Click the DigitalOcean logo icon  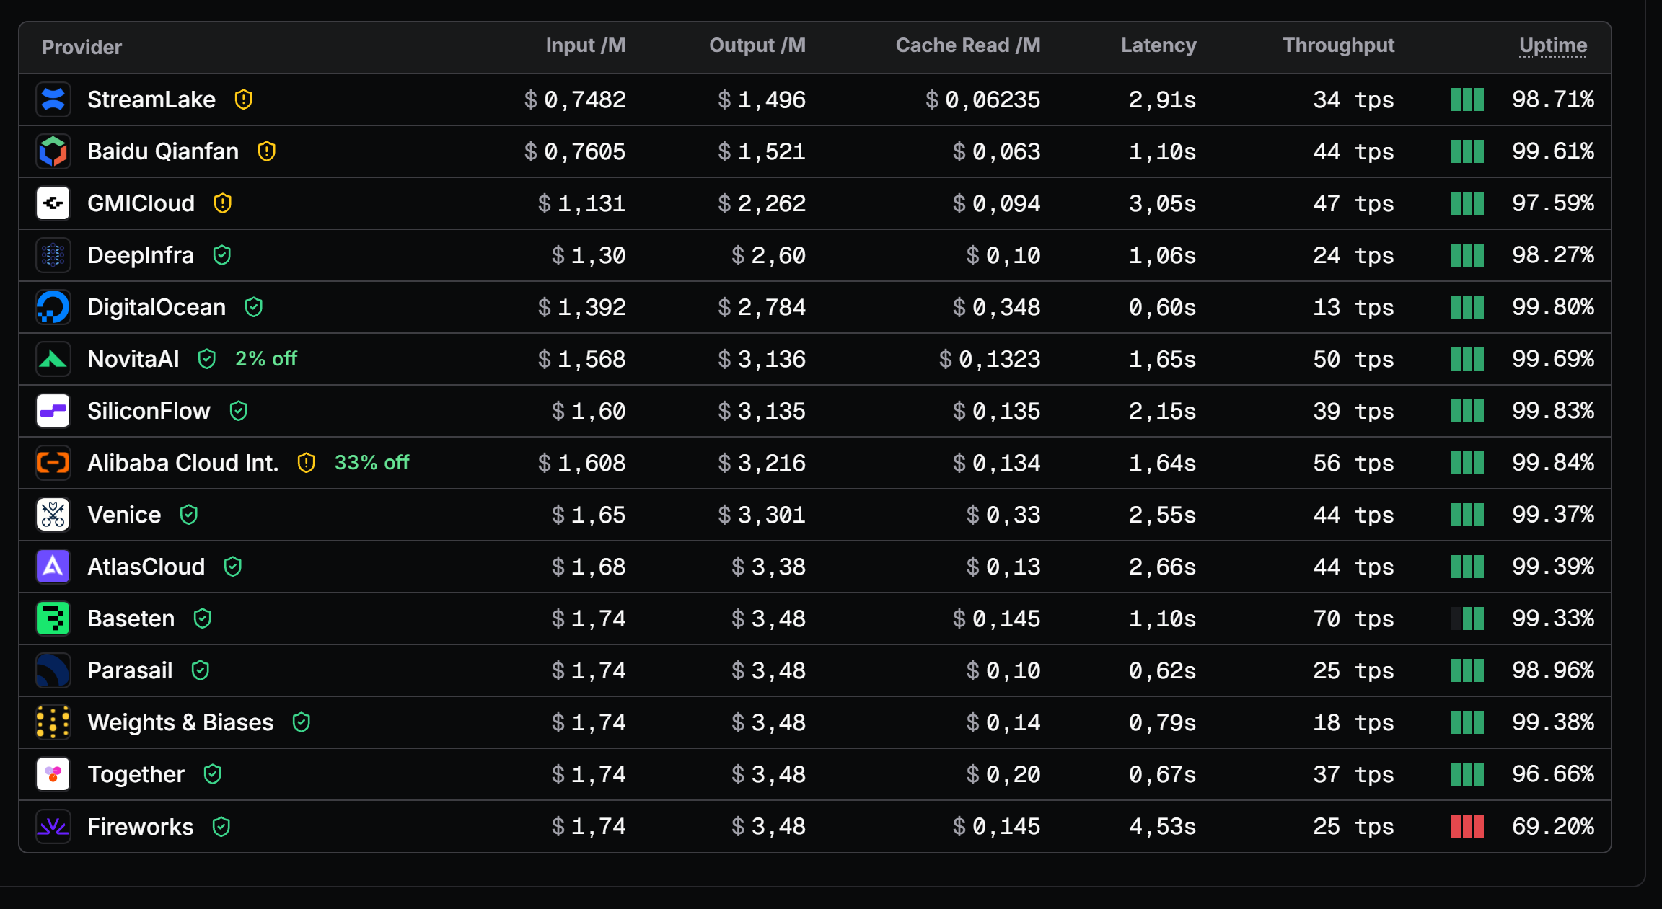pos(53,307)
